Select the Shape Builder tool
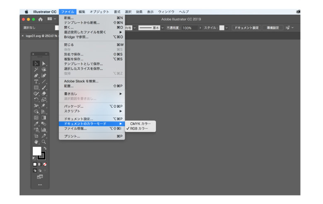 coord(36,112)
